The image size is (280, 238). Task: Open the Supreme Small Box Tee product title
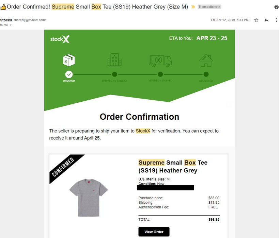(173, 167)
